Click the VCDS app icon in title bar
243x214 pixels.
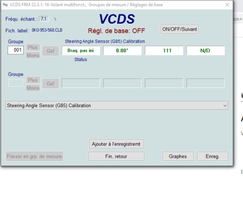tap(5, 5)
